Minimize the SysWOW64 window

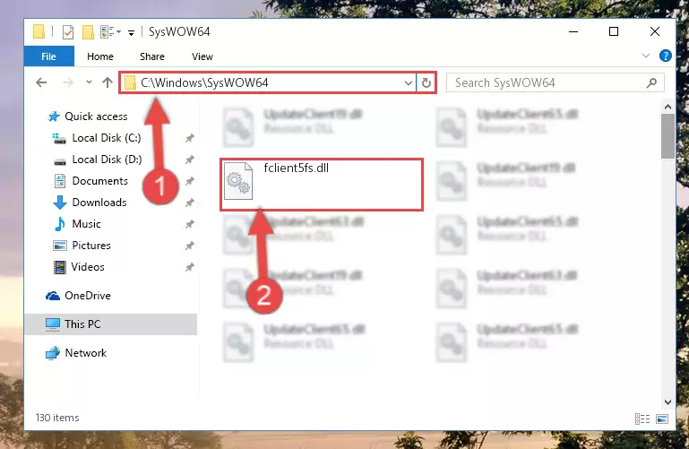(573, 31)
